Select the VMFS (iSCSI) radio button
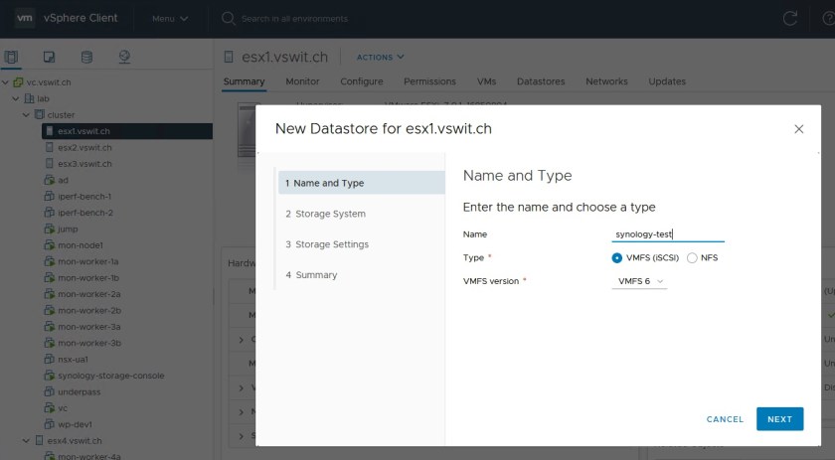The image size is (835, 460). 617,257
